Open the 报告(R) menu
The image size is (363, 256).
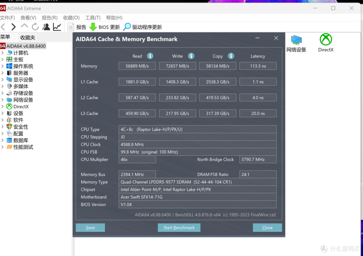coord(49,18)
